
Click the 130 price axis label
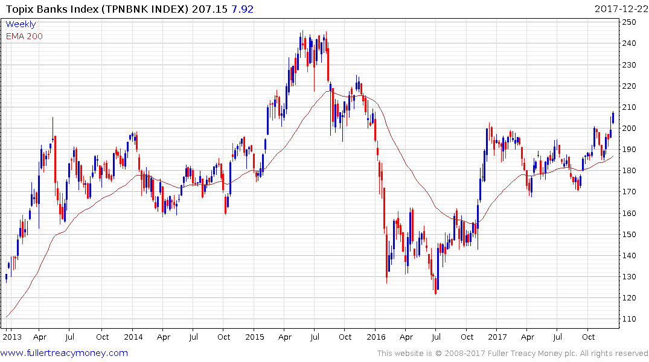(x=629, y=277)
